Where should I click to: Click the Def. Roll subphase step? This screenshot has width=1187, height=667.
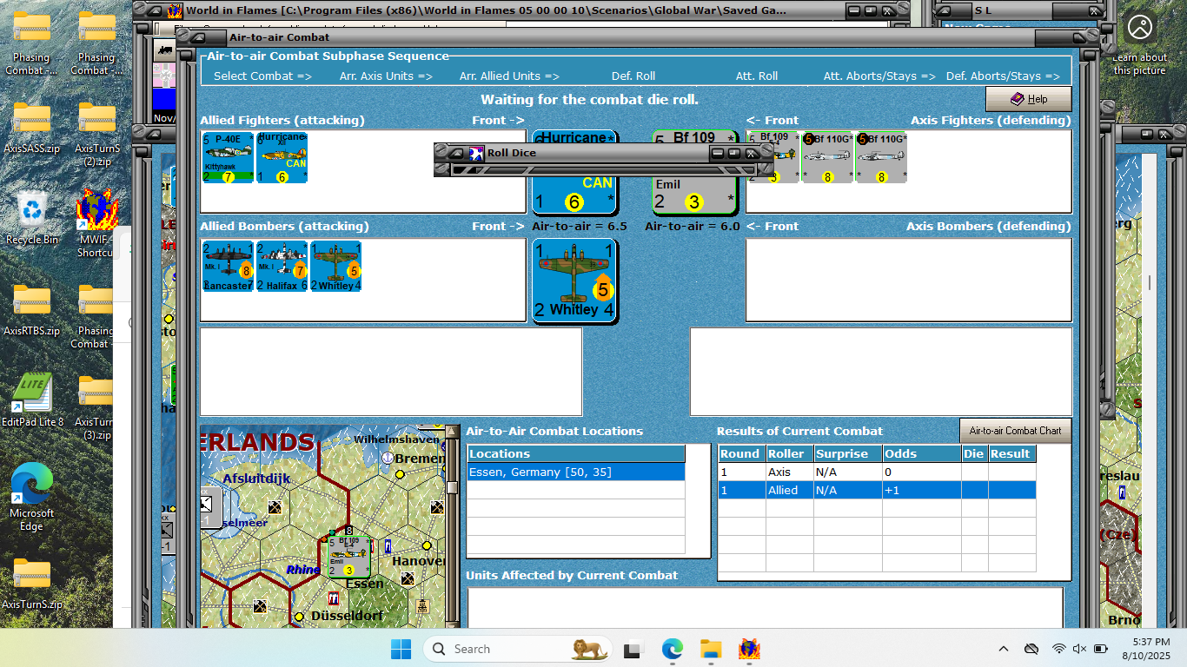point(633,76)
